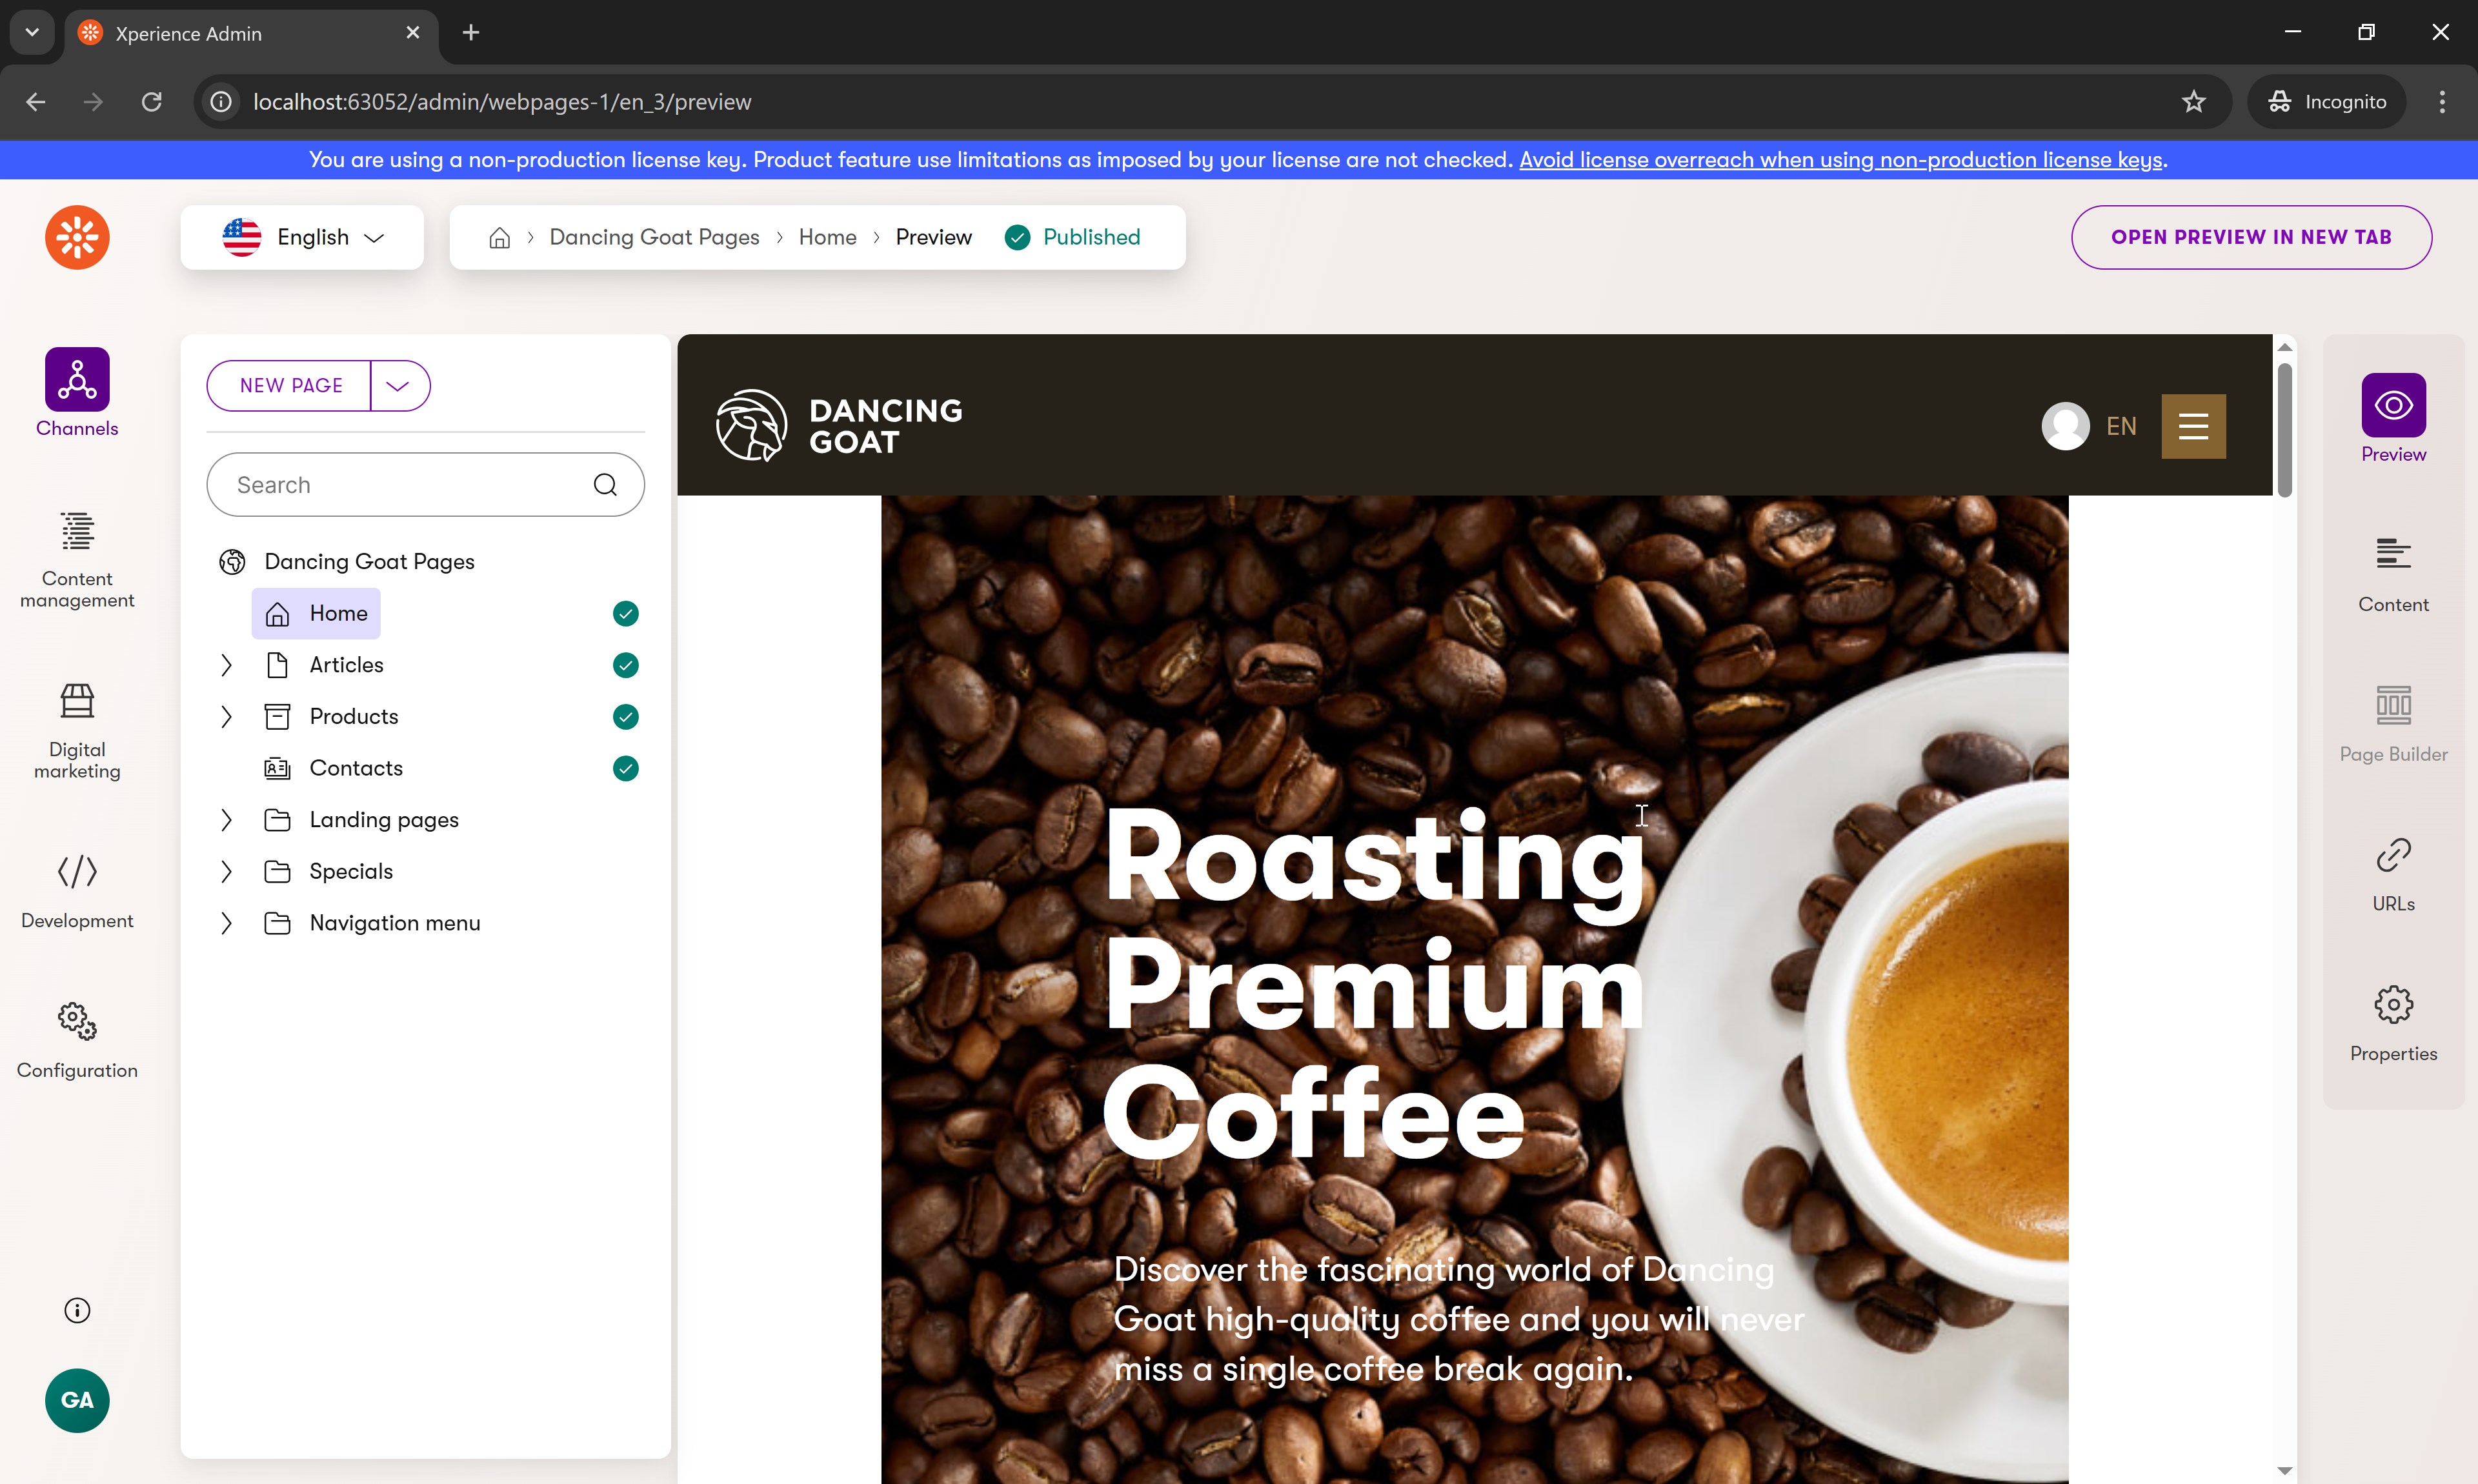The width and height of the screenshot is (2478, 1484).
Task: Follow the license overreach warning link
Action: (x=1840, y=160)
